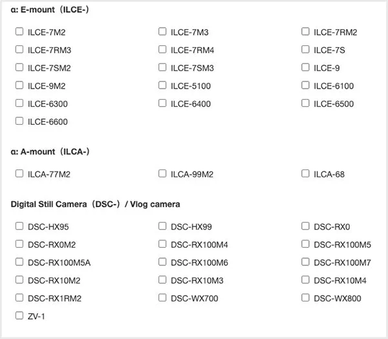Check the ILCE-7S camera box

click(x=305, y=50)
